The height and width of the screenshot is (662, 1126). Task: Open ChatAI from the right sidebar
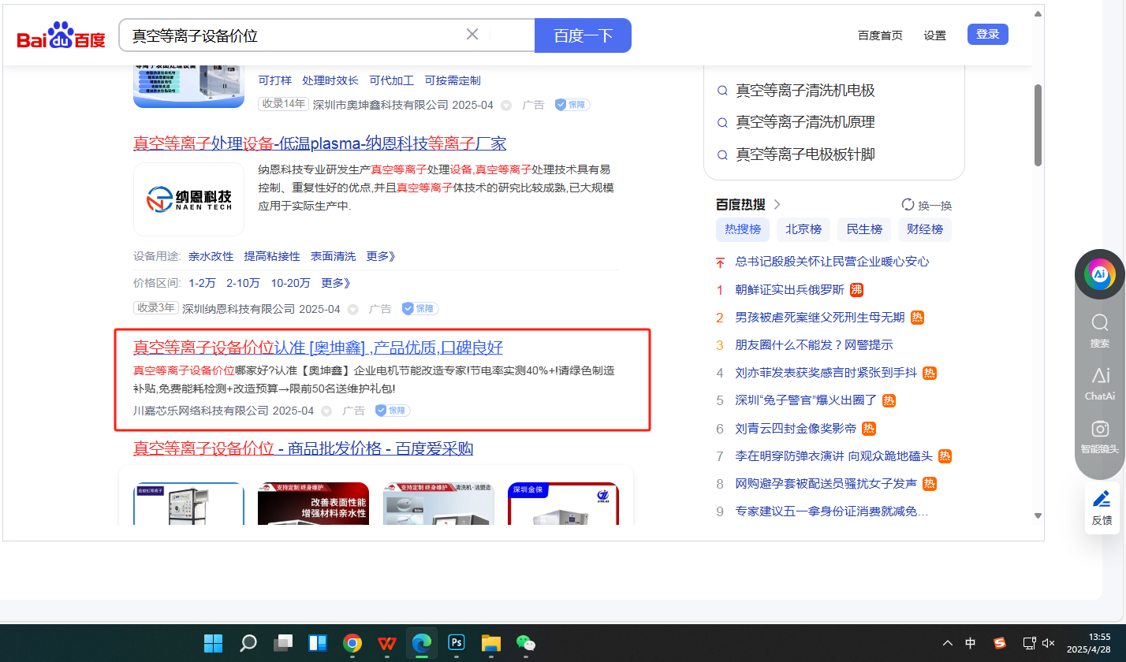[x=1099, y=382]
